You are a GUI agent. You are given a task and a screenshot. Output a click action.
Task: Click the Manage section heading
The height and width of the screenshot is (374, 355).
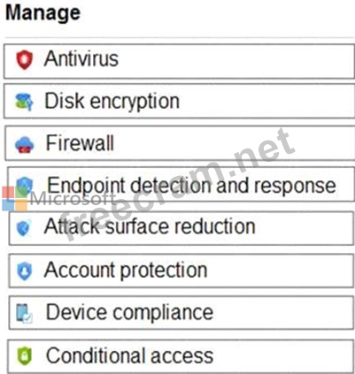click(42, 13)
